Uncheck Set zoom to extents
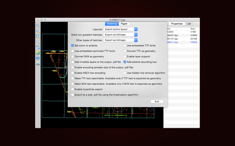This screenshot has width=235, height=146. [73, 46]
